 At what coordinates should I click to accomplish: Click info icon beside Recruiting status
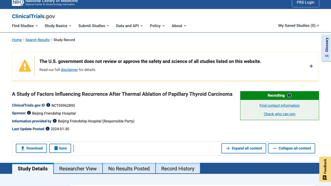(x=289, y=95)
